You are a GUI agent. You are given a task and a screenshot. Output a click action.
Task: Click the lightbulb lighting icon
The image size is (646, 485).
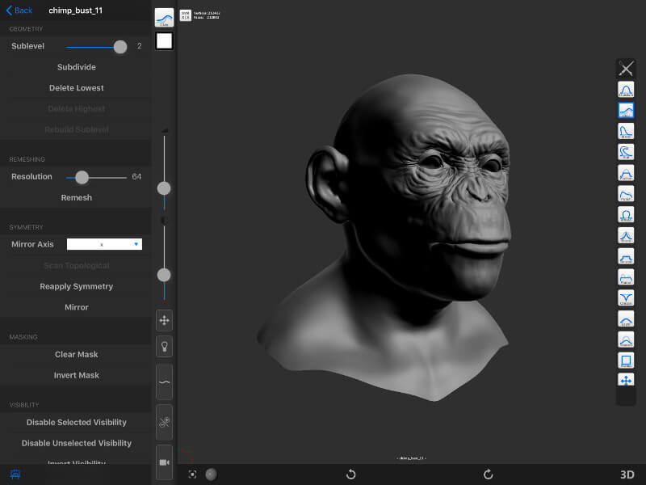click(164, 346)
